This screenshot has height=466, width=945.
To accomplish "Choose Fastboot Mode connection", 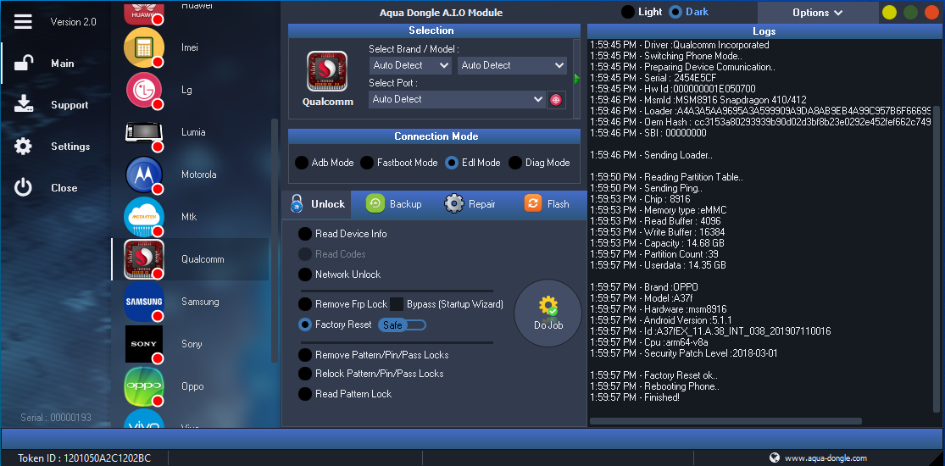I will 366,163.
